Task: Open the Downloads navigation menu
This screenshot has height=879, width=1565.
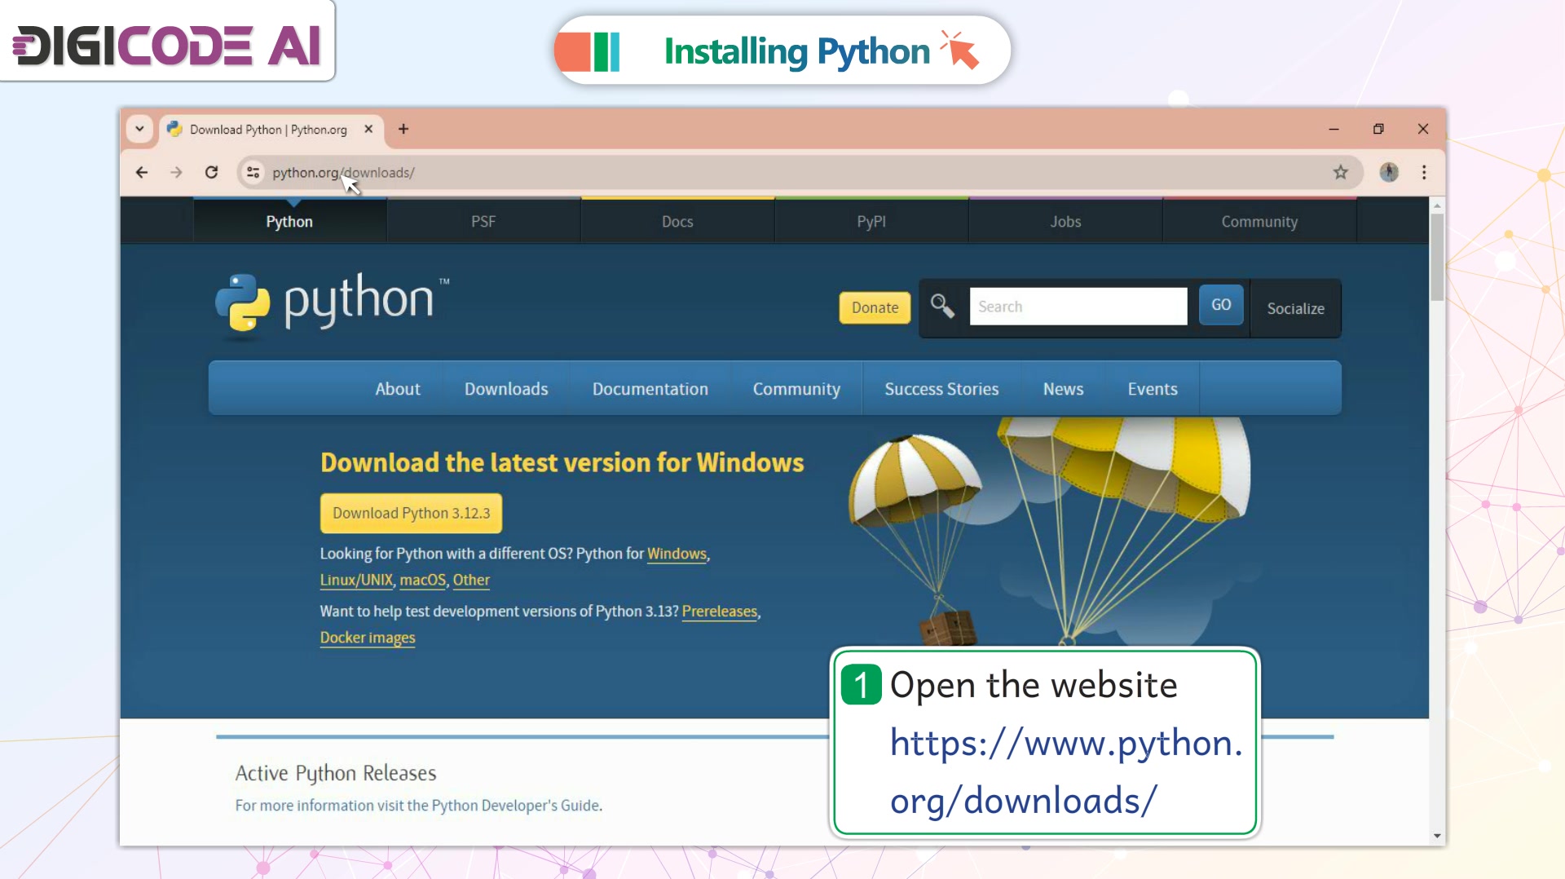Action: pyautogui.click(x=506, y=389)
